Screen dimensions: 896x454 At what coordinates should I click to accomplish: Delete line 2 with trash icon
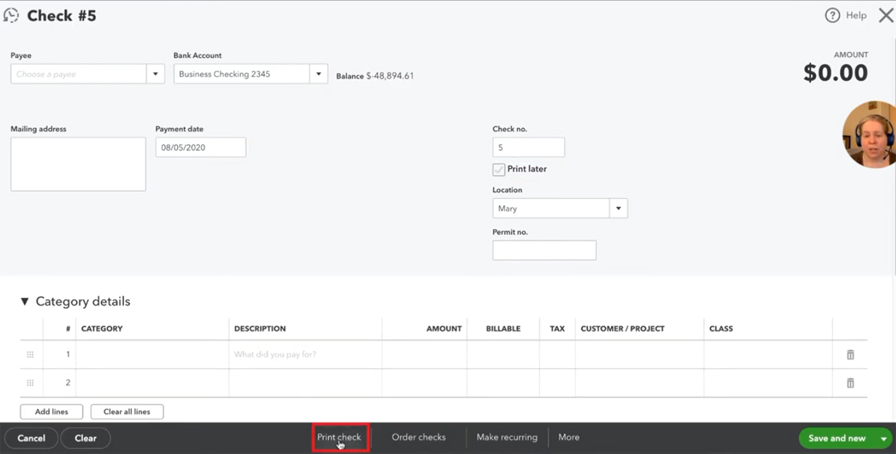tap(850, 383)
